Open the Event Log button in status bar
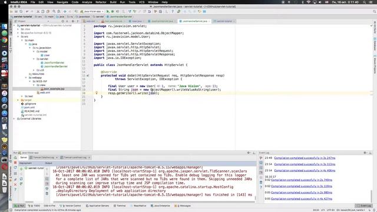The image size is (377, 212). pyautogui.click(x=364, y=206)
